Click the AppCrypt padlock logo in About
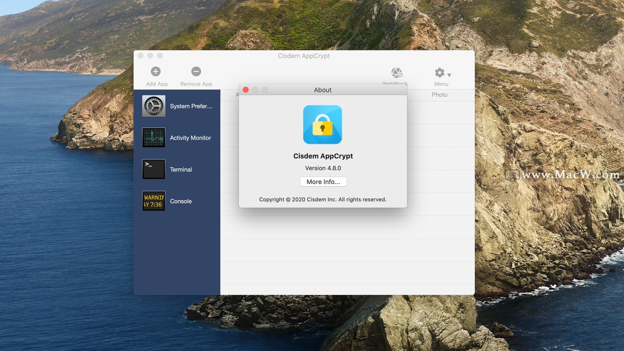 point(322,125)
